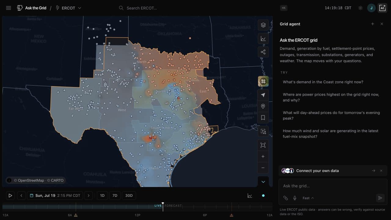This screenshot has width=391, height=220.
Task: Click the Far West zone label
Action: pos(75,108)
